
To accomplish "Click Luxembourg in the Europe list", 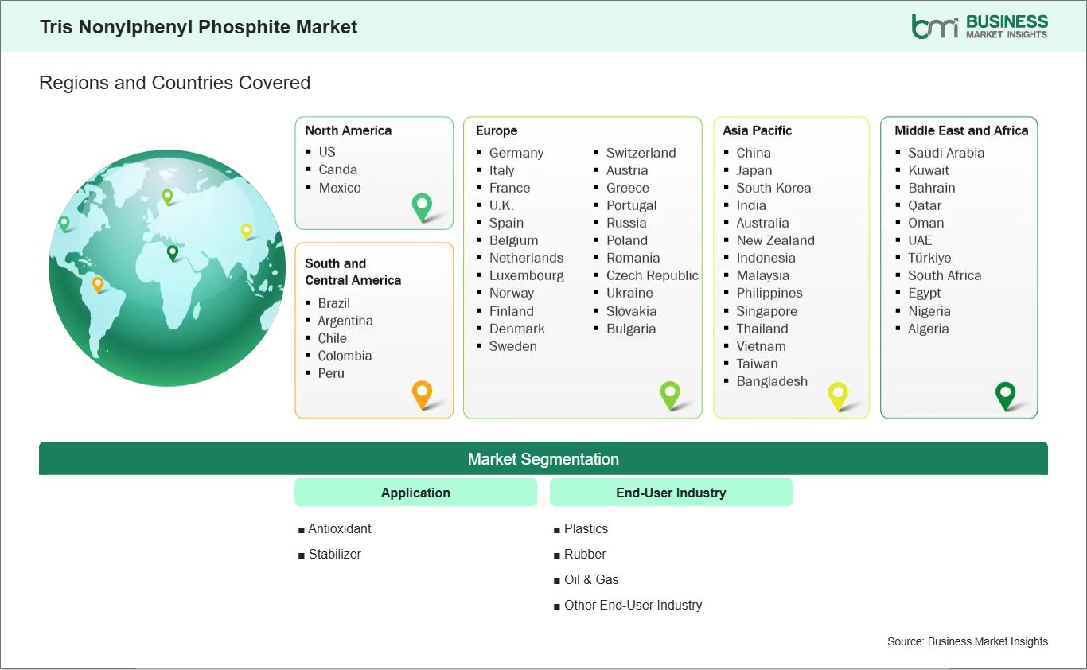I will [527, 275].
